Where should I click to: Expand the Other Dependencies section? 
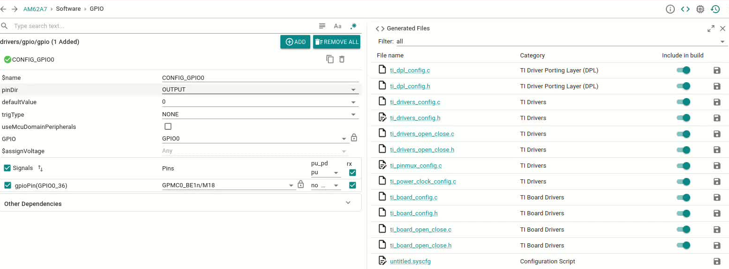348,203
